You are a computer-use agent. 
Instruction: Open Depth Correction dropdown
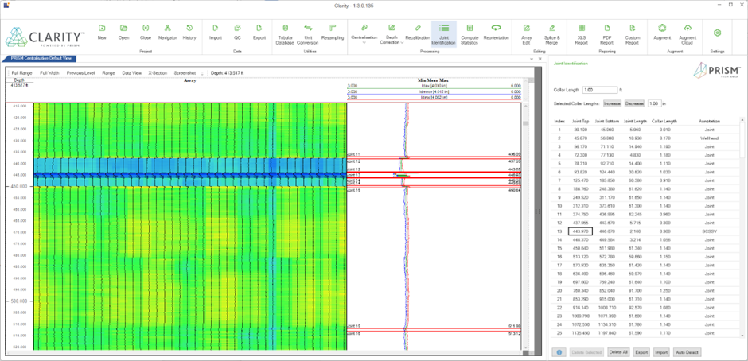(x=392, y=33)
